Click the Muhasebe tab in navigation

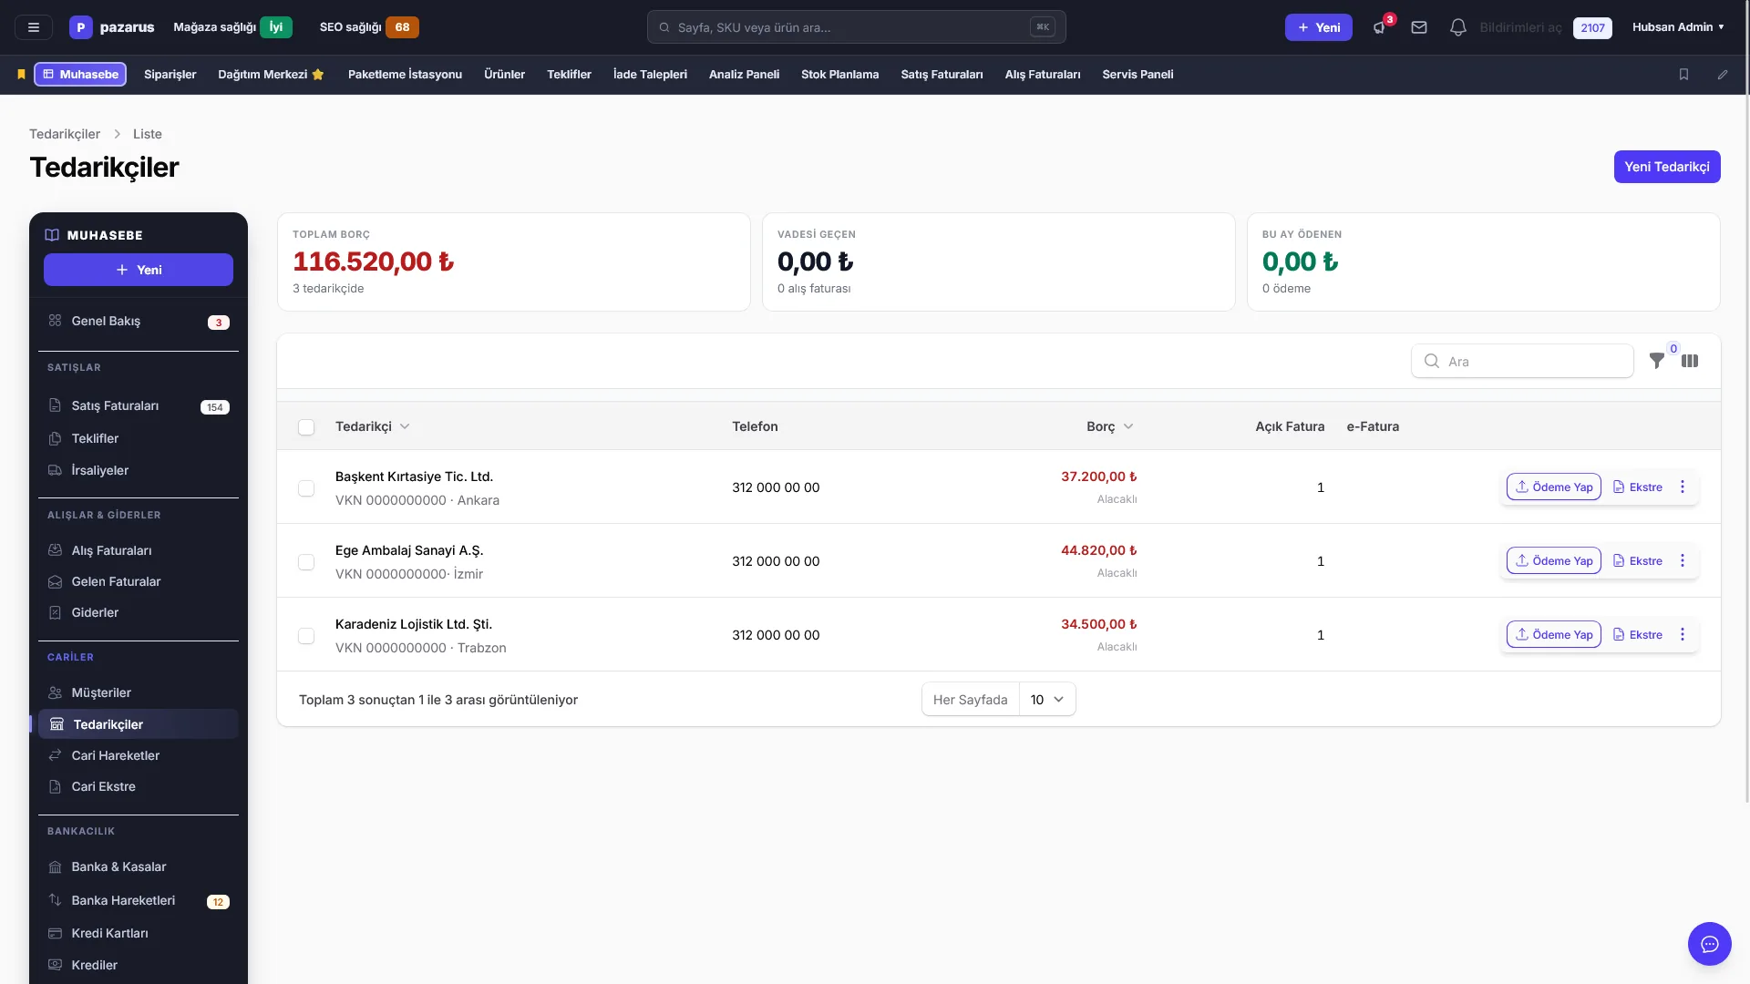click(x=80, y=75)
